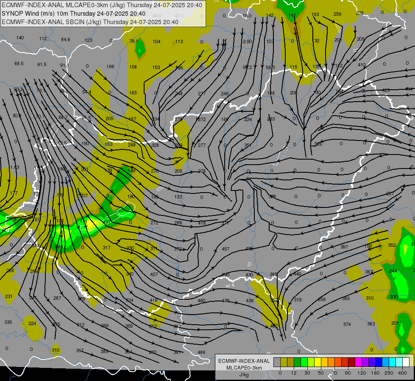
Task: Click the dark red legend swatch
Action: 352,362
